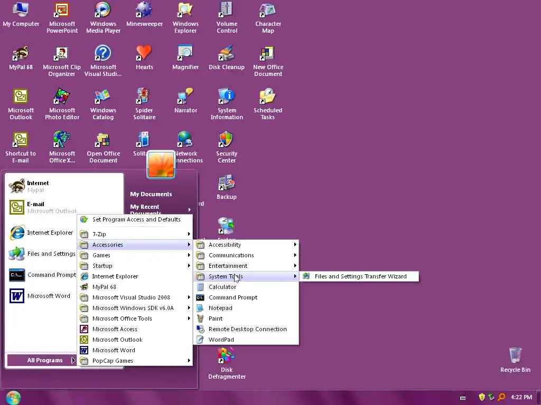Launch Microsoft Visual Studio desktop icon

click(103, 61)
